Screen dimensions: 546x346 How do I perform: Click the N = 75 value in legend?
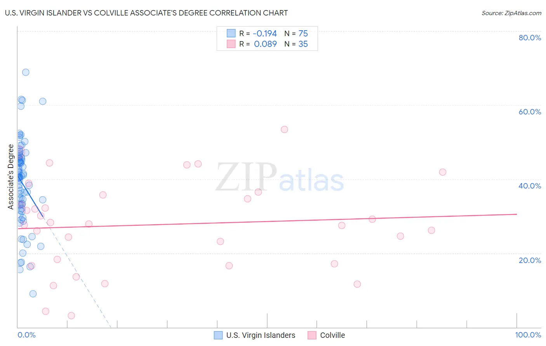[x=296, y=33]
